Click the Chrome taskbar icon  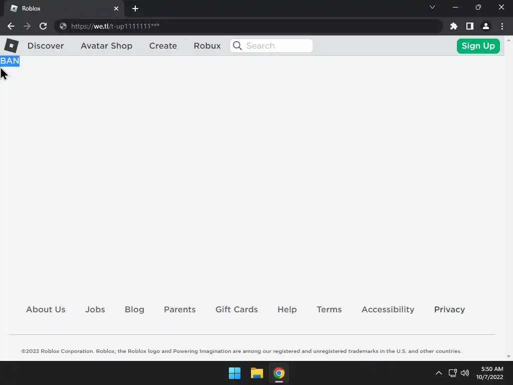(x=279, y=373)
